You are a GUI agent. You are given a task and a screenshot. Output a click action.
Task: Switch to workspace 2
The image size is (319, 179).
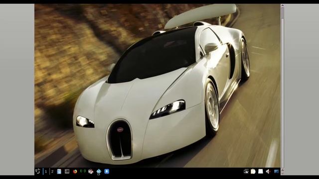tap(52, 172)
